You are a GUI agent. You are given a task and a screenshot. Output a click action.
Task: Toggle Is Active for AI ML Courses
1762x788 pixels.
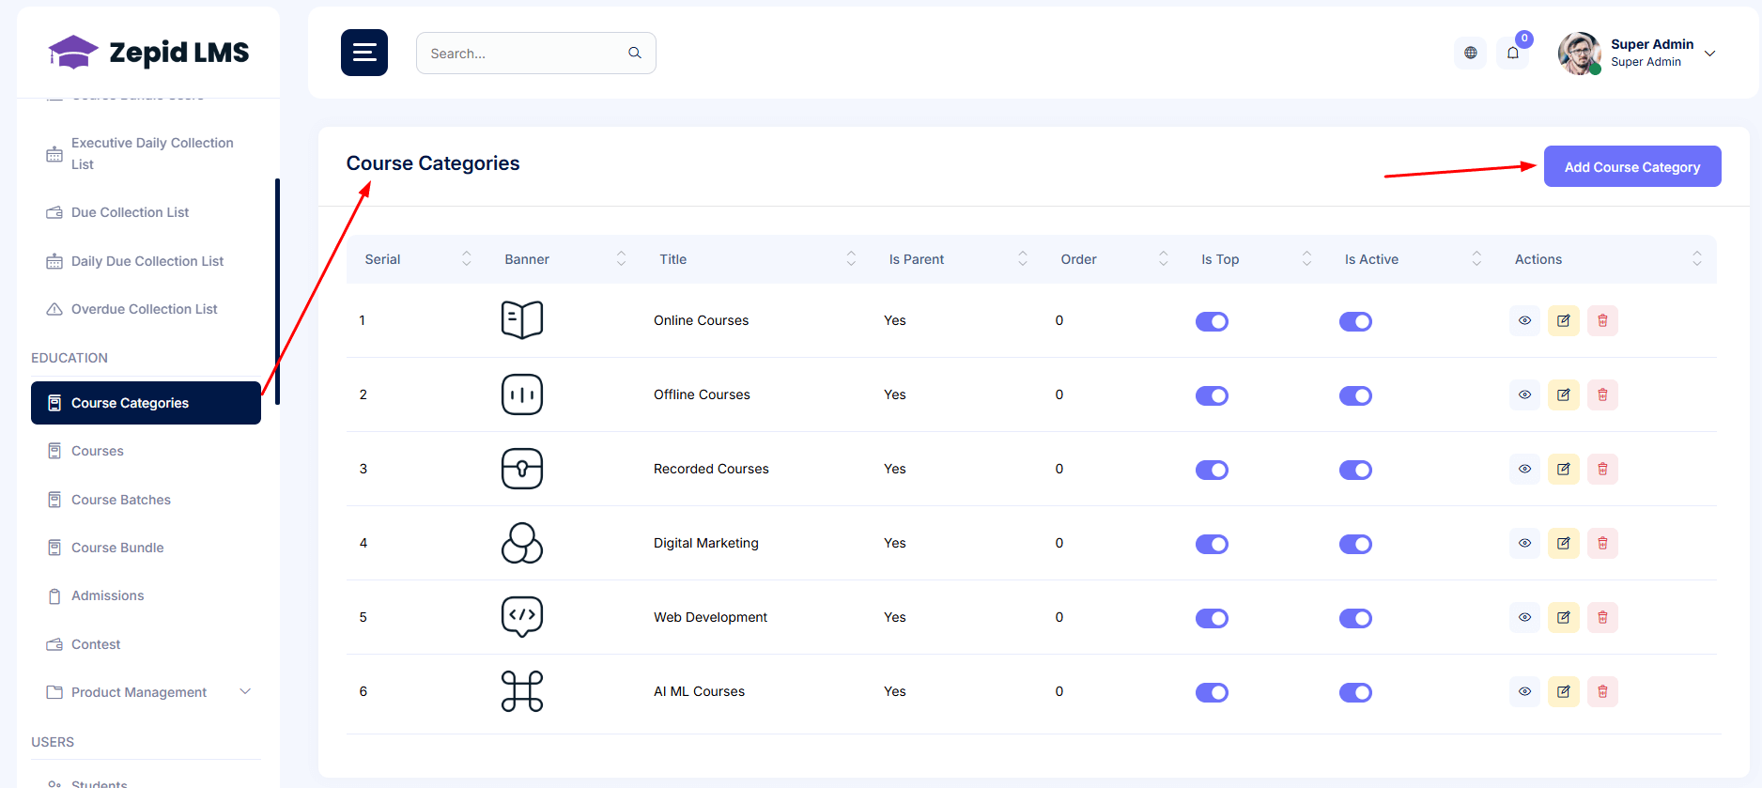(x=1356, y=693)
